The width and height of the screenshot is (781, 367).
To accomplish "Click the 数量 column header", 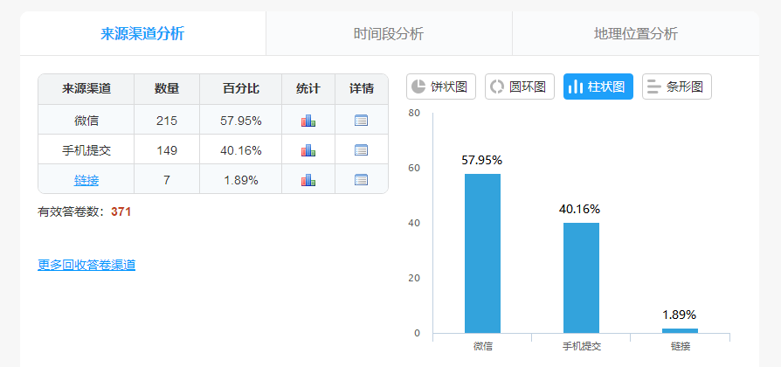I will pyautogui.click(x=167, y=89).
